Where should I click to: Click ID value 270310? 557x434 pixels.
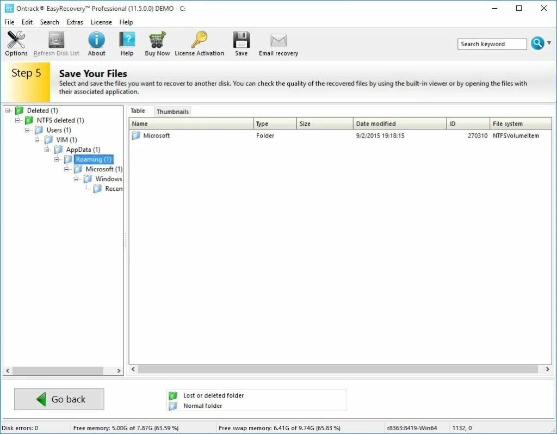[478, 135]
